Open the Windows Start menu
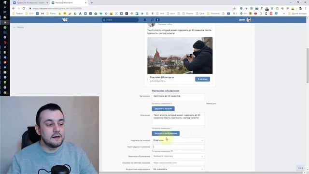 tap(5, 2)
